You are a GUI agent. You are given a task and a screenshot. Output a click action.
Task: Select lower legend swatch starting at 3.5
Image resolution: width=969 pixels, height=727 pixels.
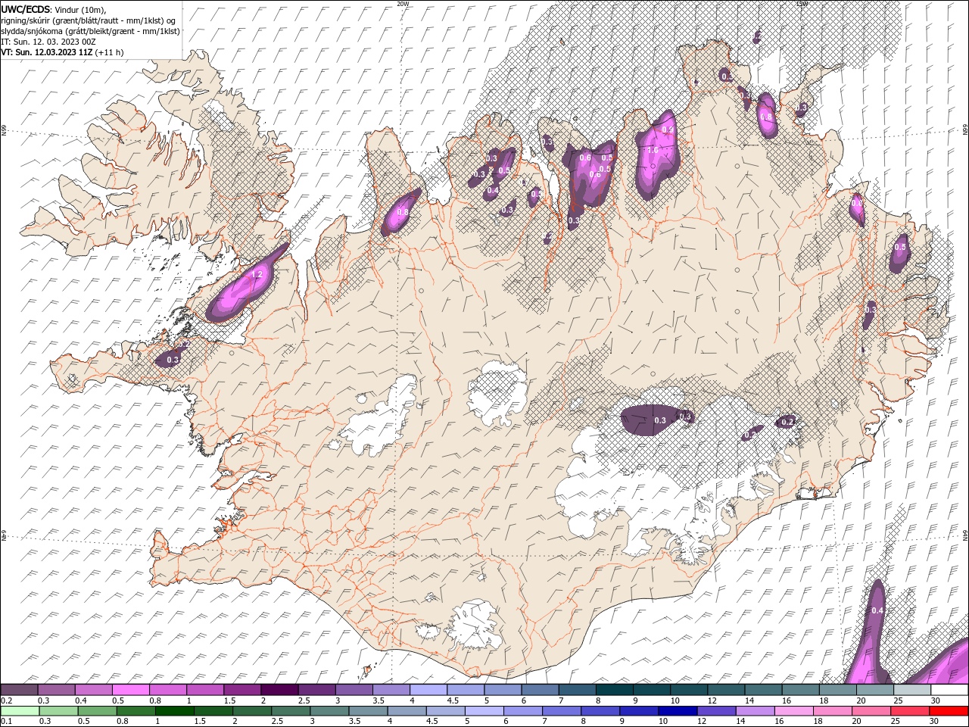[x=368, y=711]
